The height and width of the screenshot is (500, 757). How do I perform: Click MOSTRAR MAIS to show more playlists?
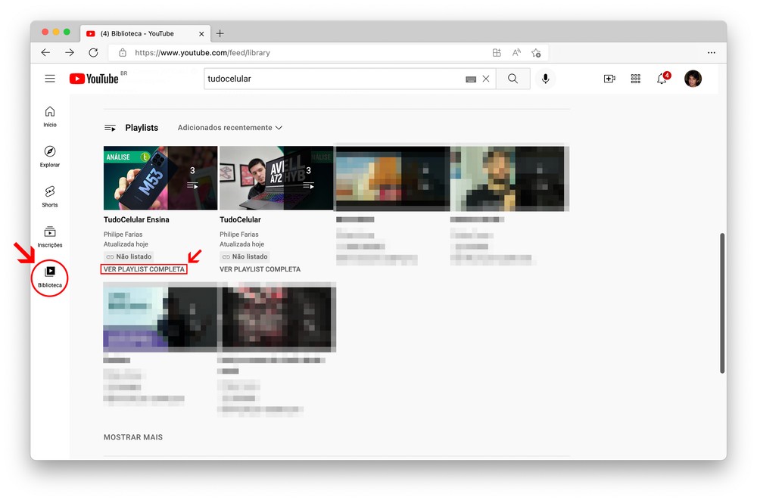[x=133, y=437]
